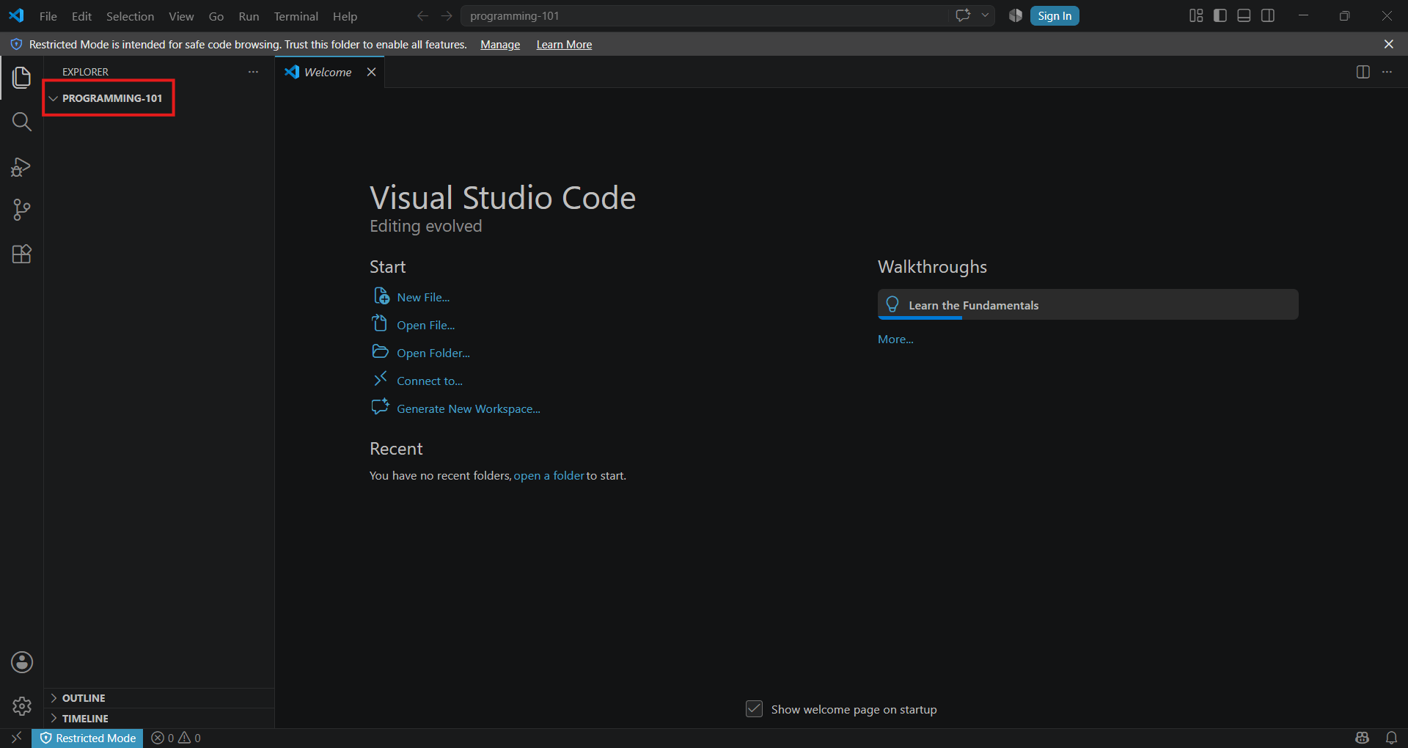Viewport: 1408px width, 748px height.
Task: Open the Terminal menu
Action: (x=296, y=16)
